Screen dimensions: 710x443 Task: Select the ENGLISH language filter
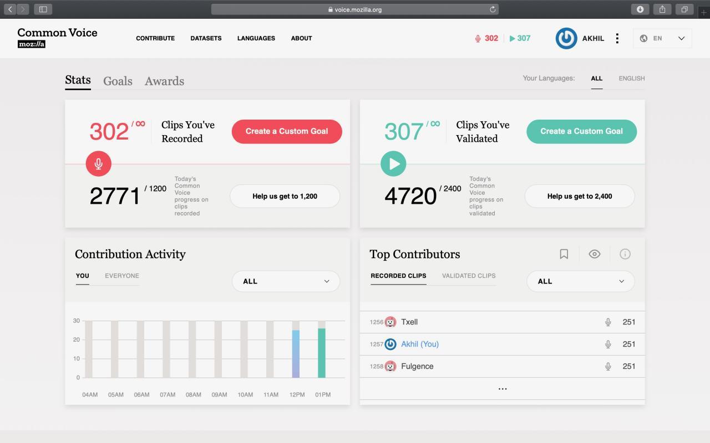tap(632, 79)
